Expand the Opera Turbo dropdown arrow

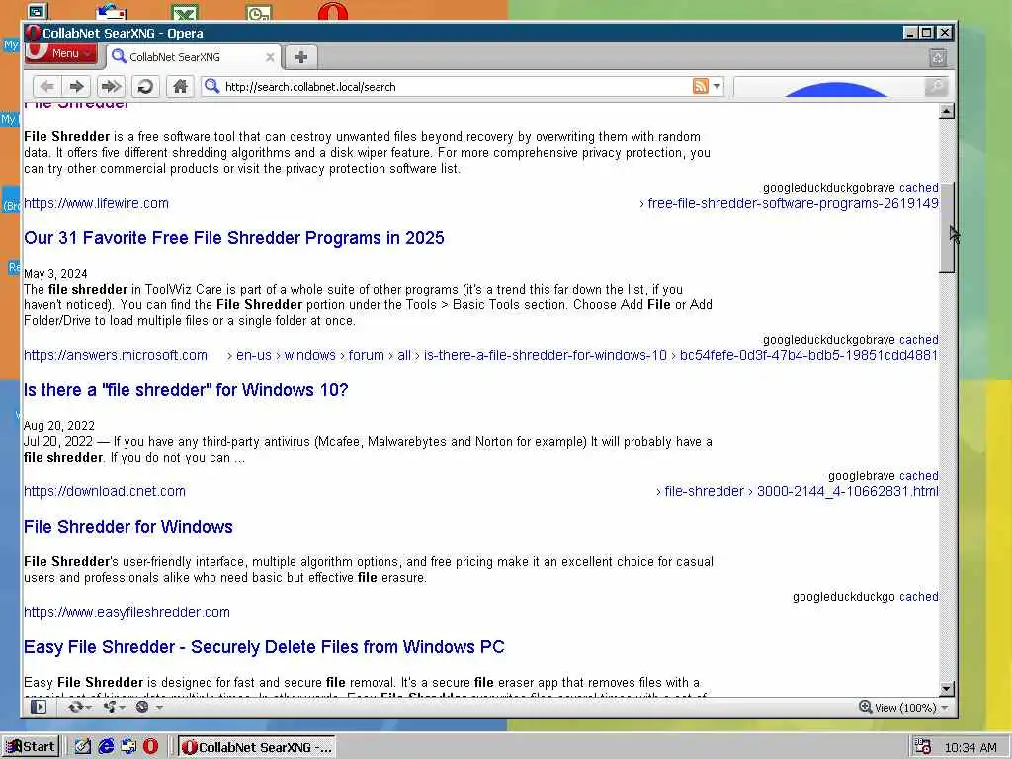(x=158, y=708)
